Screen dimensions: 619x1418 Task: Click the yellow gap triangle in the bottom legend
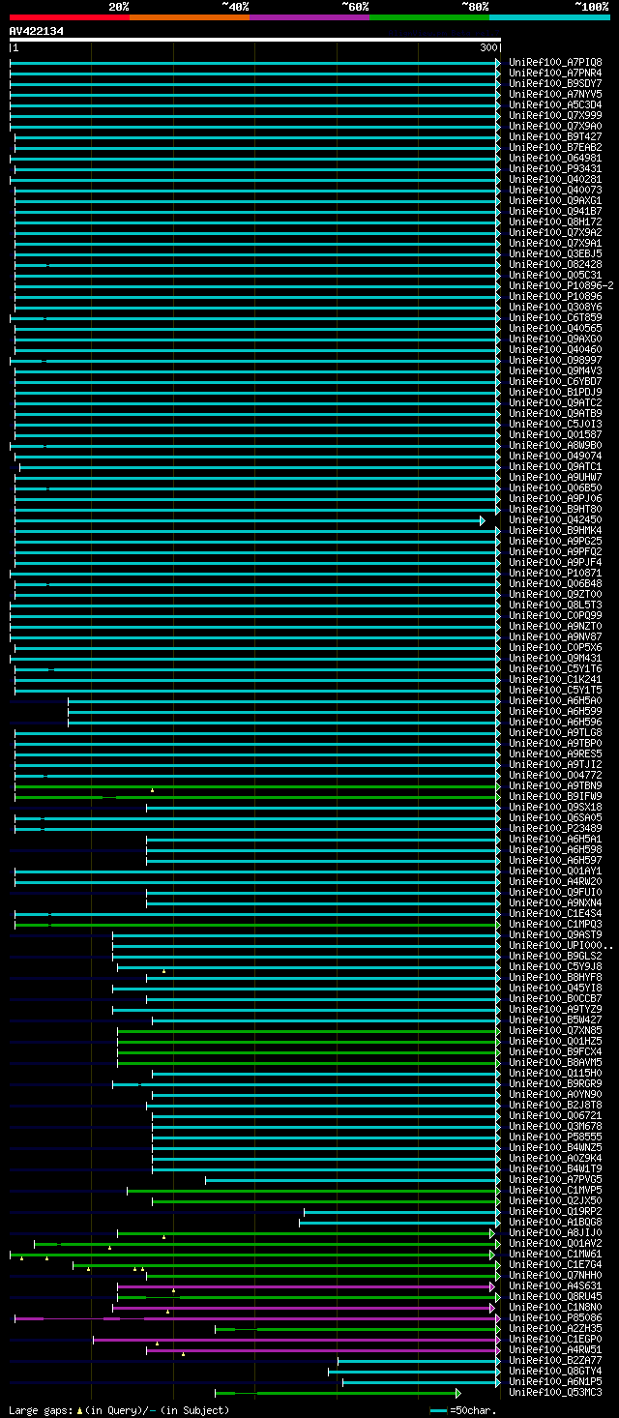(x=79, y=1410)
